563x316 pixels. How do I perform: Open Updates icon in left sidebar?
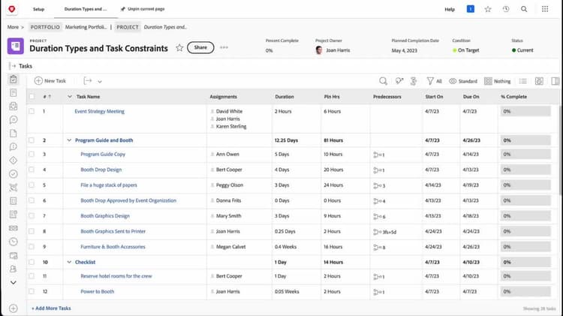(14, 119)
